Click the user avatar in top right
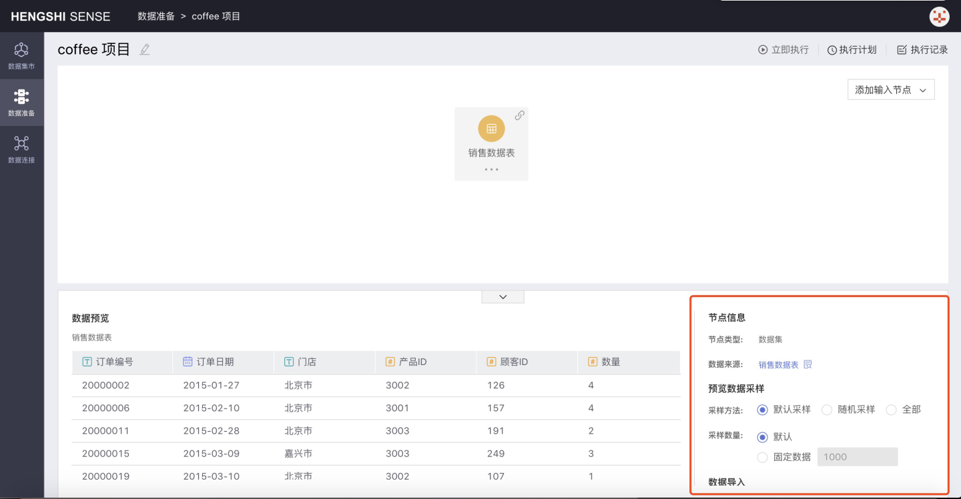Screen dimensions: 961x499 coord(940,17)
